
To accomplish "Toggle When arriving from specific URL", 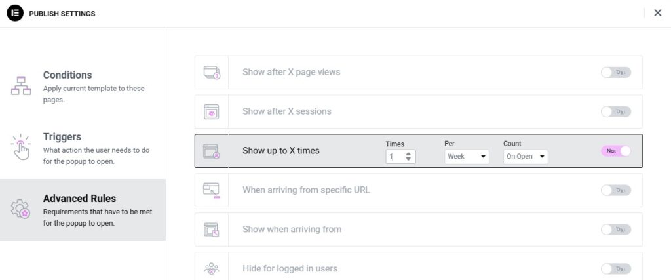I will tap(615, 190).
